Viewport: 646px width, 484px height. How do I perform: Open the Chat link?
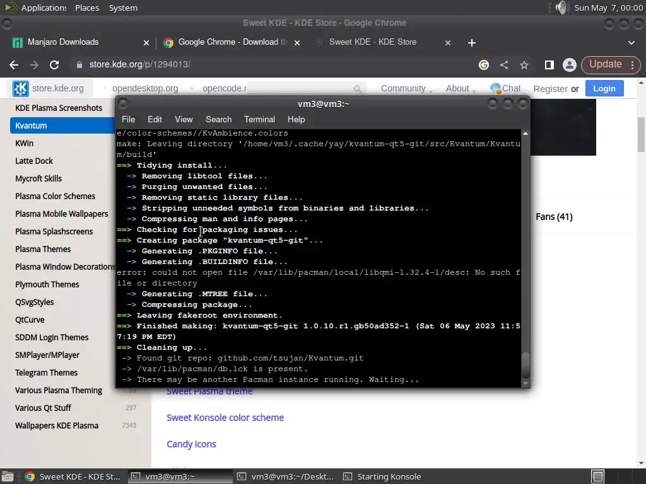[x=505, y=88]
